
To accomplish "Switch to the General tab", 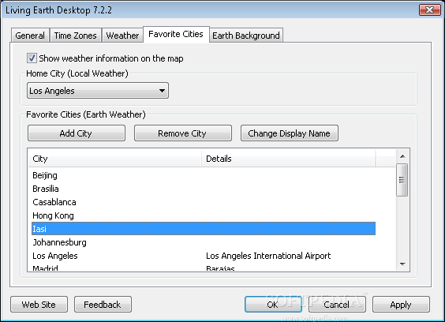I will click(30, 36).
